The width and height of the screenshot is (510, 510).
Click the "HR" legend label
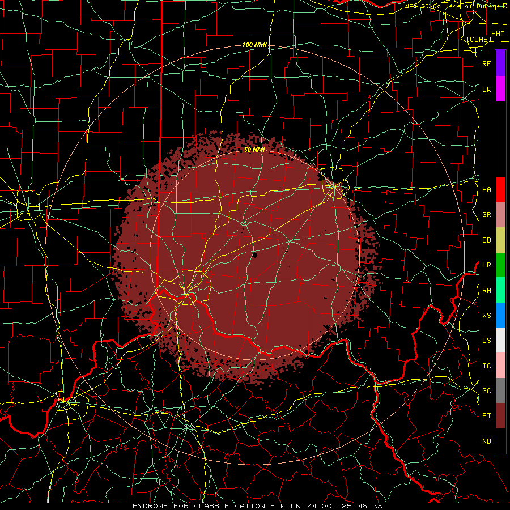[x=486, y=265]
